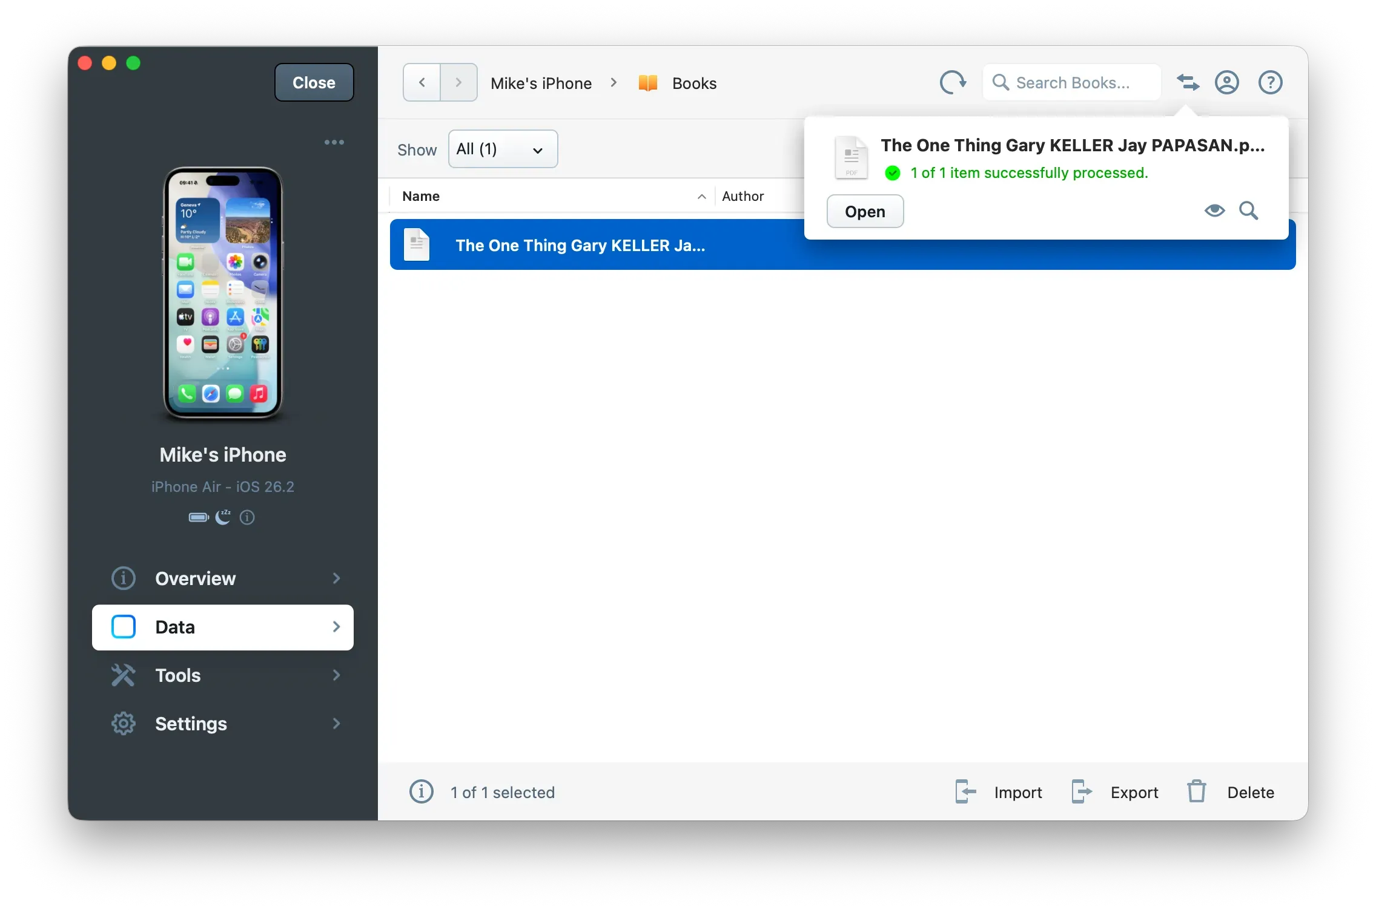Open the Show All (1) dropdown
Viewport: 1376px width, 910px height.
click(503, 149)
